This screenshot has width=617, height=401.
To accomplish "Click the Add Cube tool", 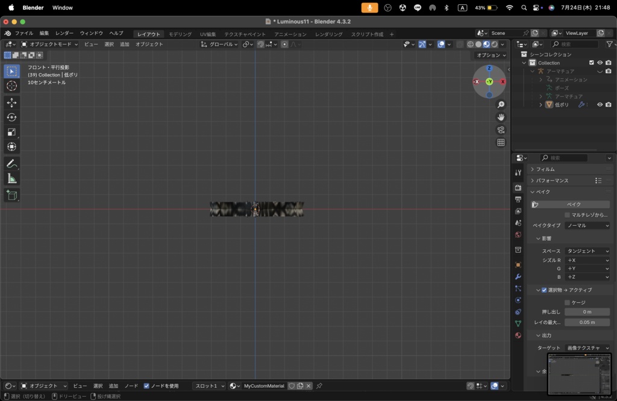I will (x=12, y=195).
